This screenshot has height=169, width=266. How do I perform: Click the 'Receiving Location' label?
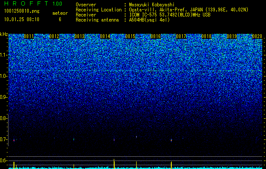click(x=99, y=10)
